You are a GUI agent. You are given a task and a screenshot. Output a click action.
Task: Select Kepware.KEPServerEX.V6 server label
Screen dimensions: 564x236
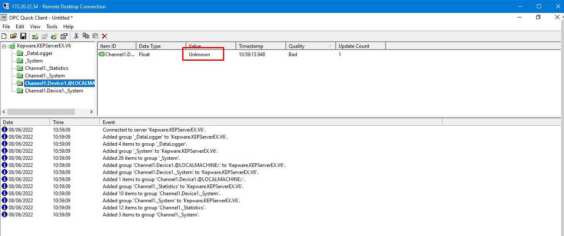click(44, 46)
